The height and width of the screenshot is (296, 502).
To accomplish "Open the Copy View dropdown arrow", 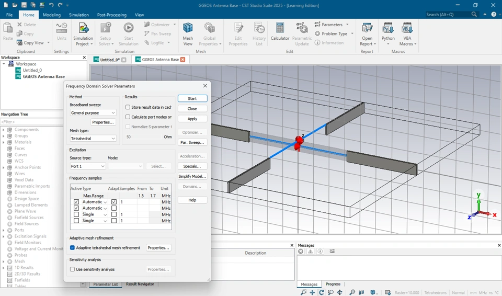I will [x=48, y=42].
